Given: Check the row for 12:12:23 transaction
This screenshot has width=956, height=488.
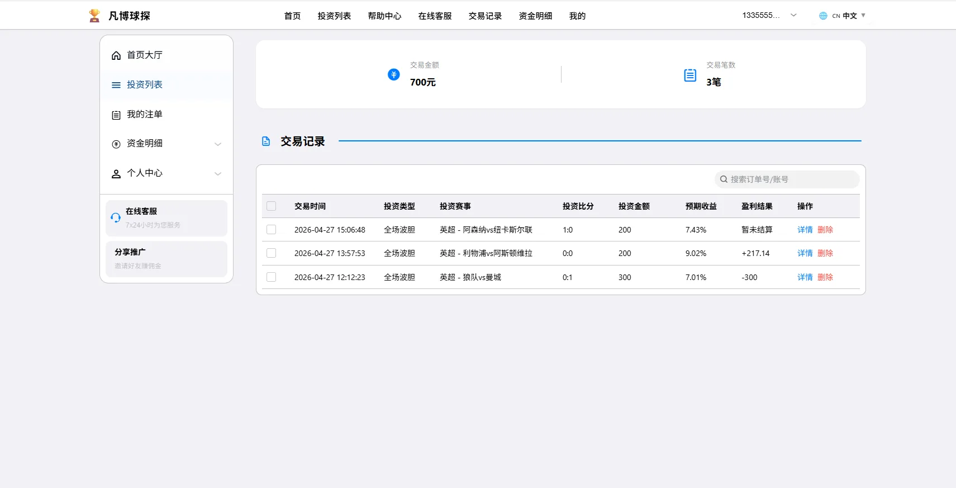Looking at the screenshot, I should click(x=272, y=277).
